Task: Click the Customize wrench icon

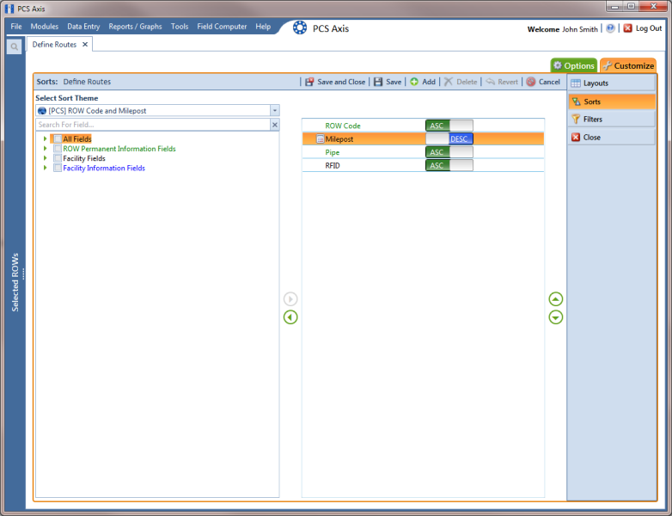Action: point(608,65)
